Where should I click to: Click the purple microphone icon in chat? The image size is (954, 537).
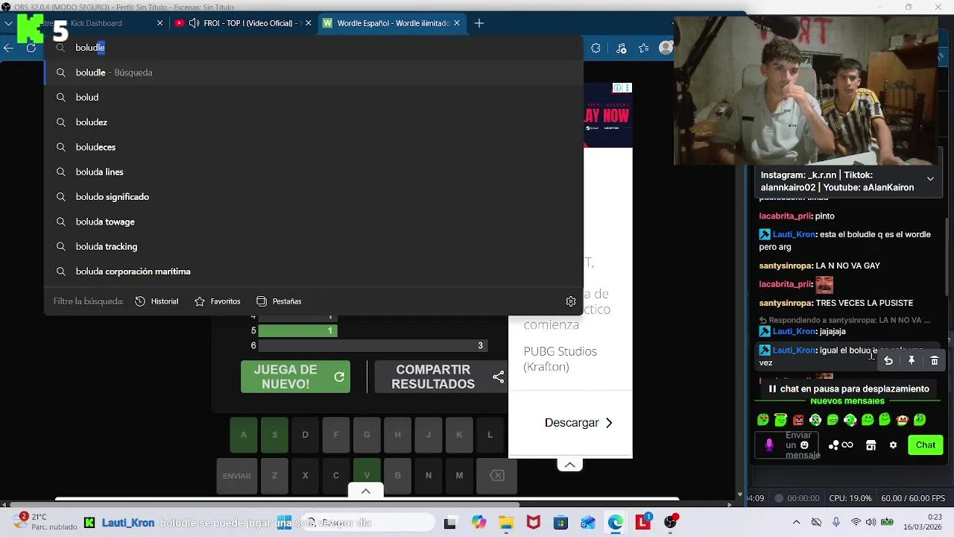(769, 445)
